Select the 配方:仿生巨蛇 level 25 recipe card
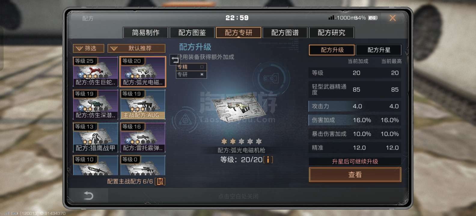The image size is (476, 216). tap(96, 72)
